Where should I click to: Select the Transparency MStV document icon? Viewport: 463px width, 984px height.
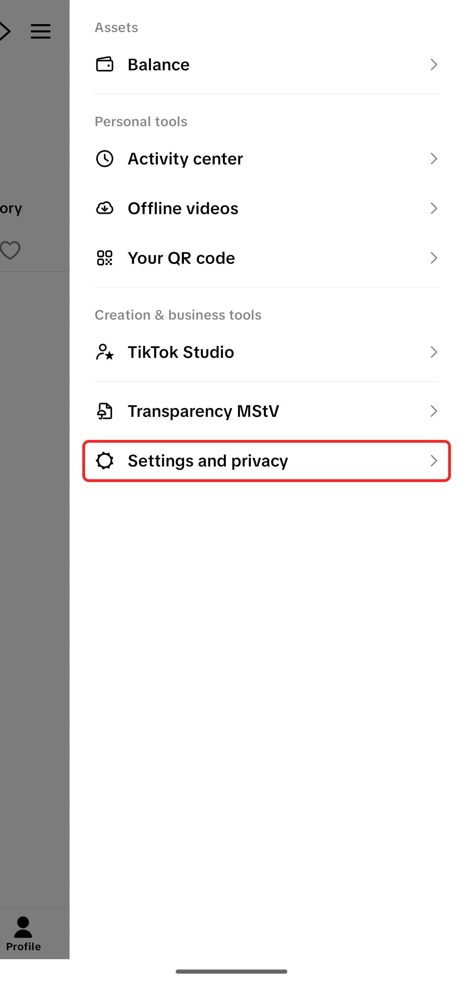pos(105,411)
